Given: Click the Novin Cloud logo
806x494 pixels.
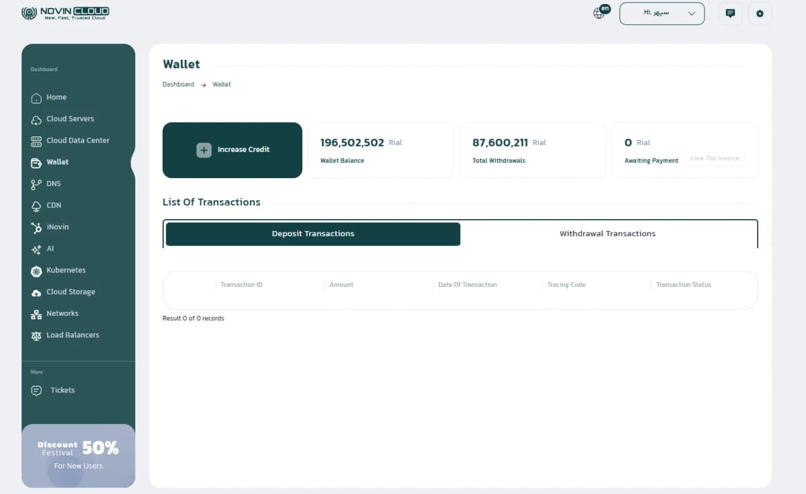Looking at the screenshot, I should point(65,13).
